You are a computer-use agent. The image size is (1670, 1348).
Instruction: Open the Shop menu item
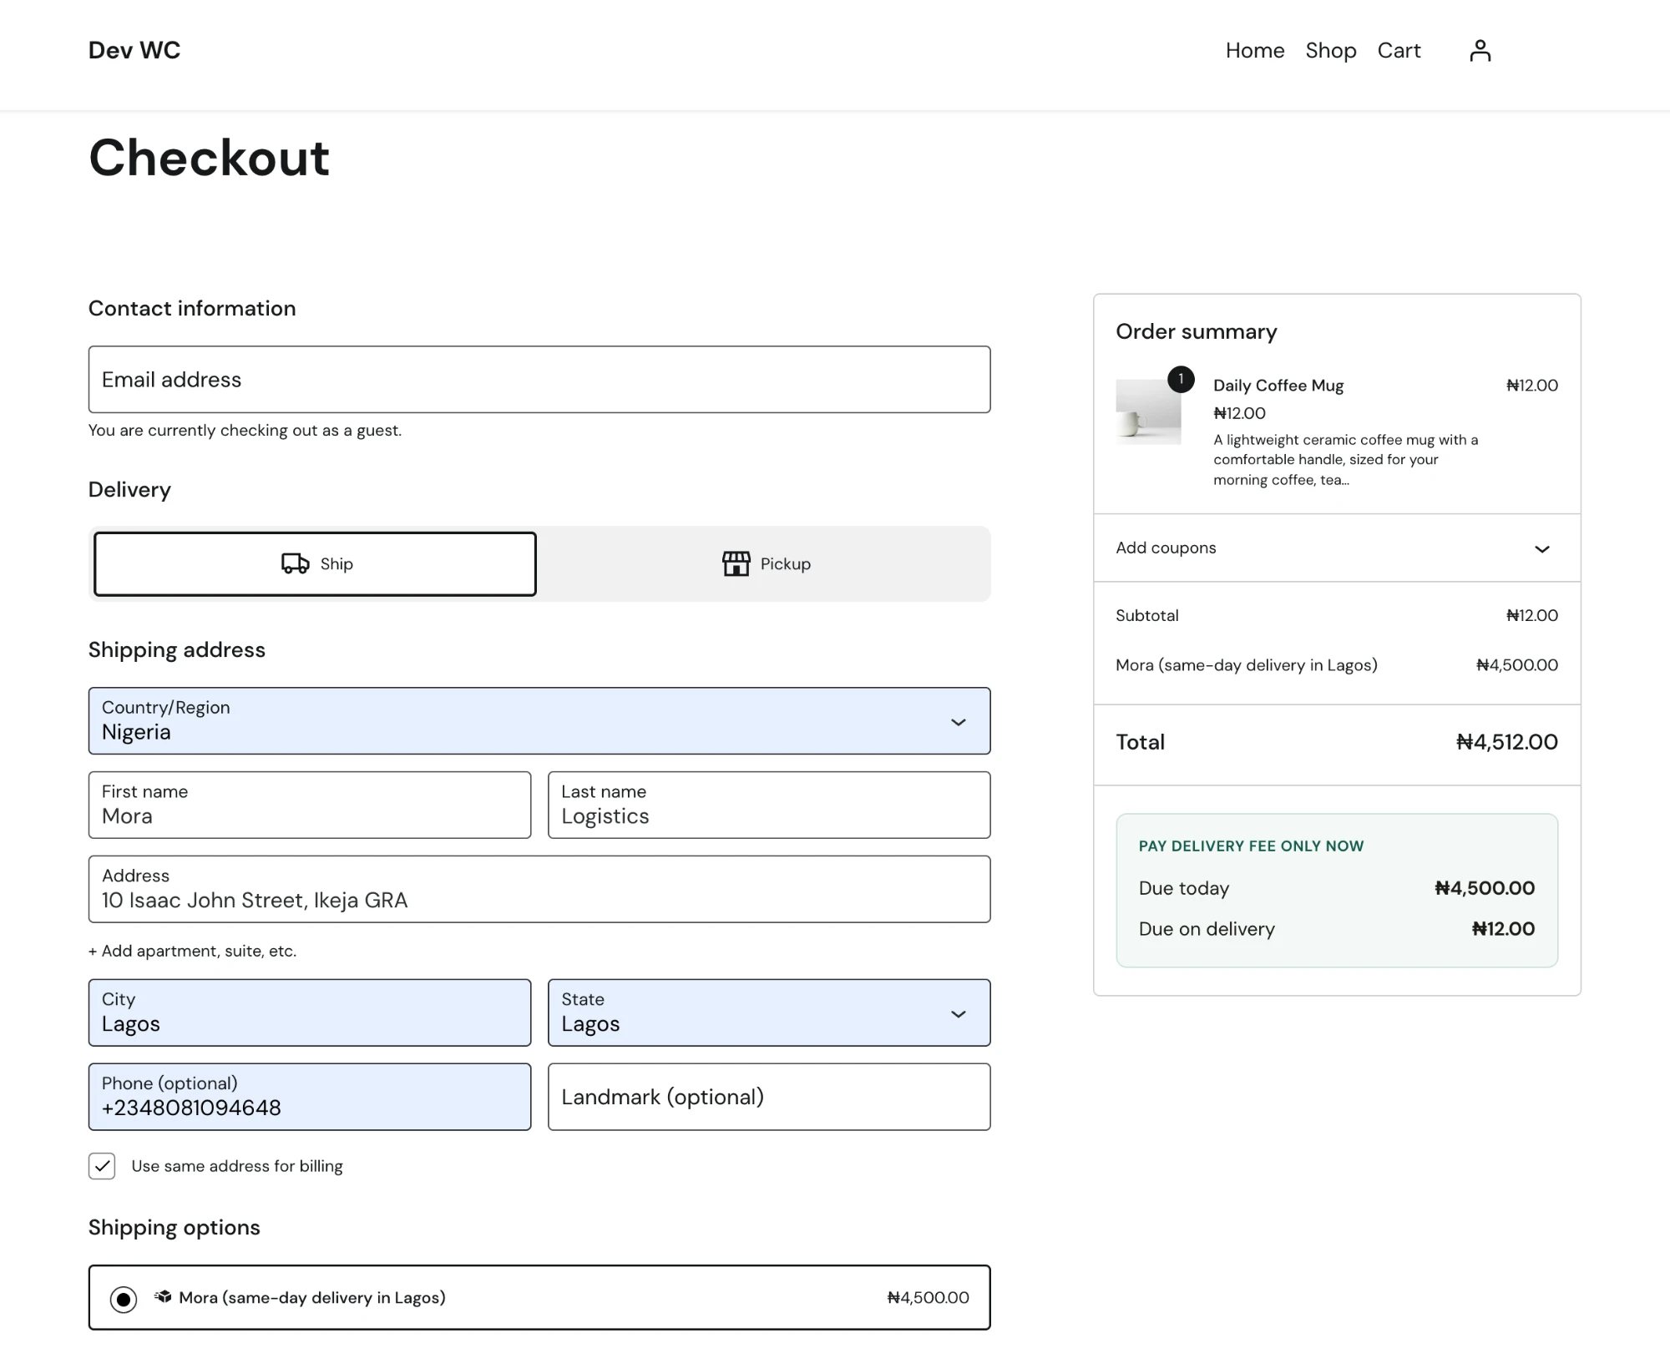(1331, 51)
